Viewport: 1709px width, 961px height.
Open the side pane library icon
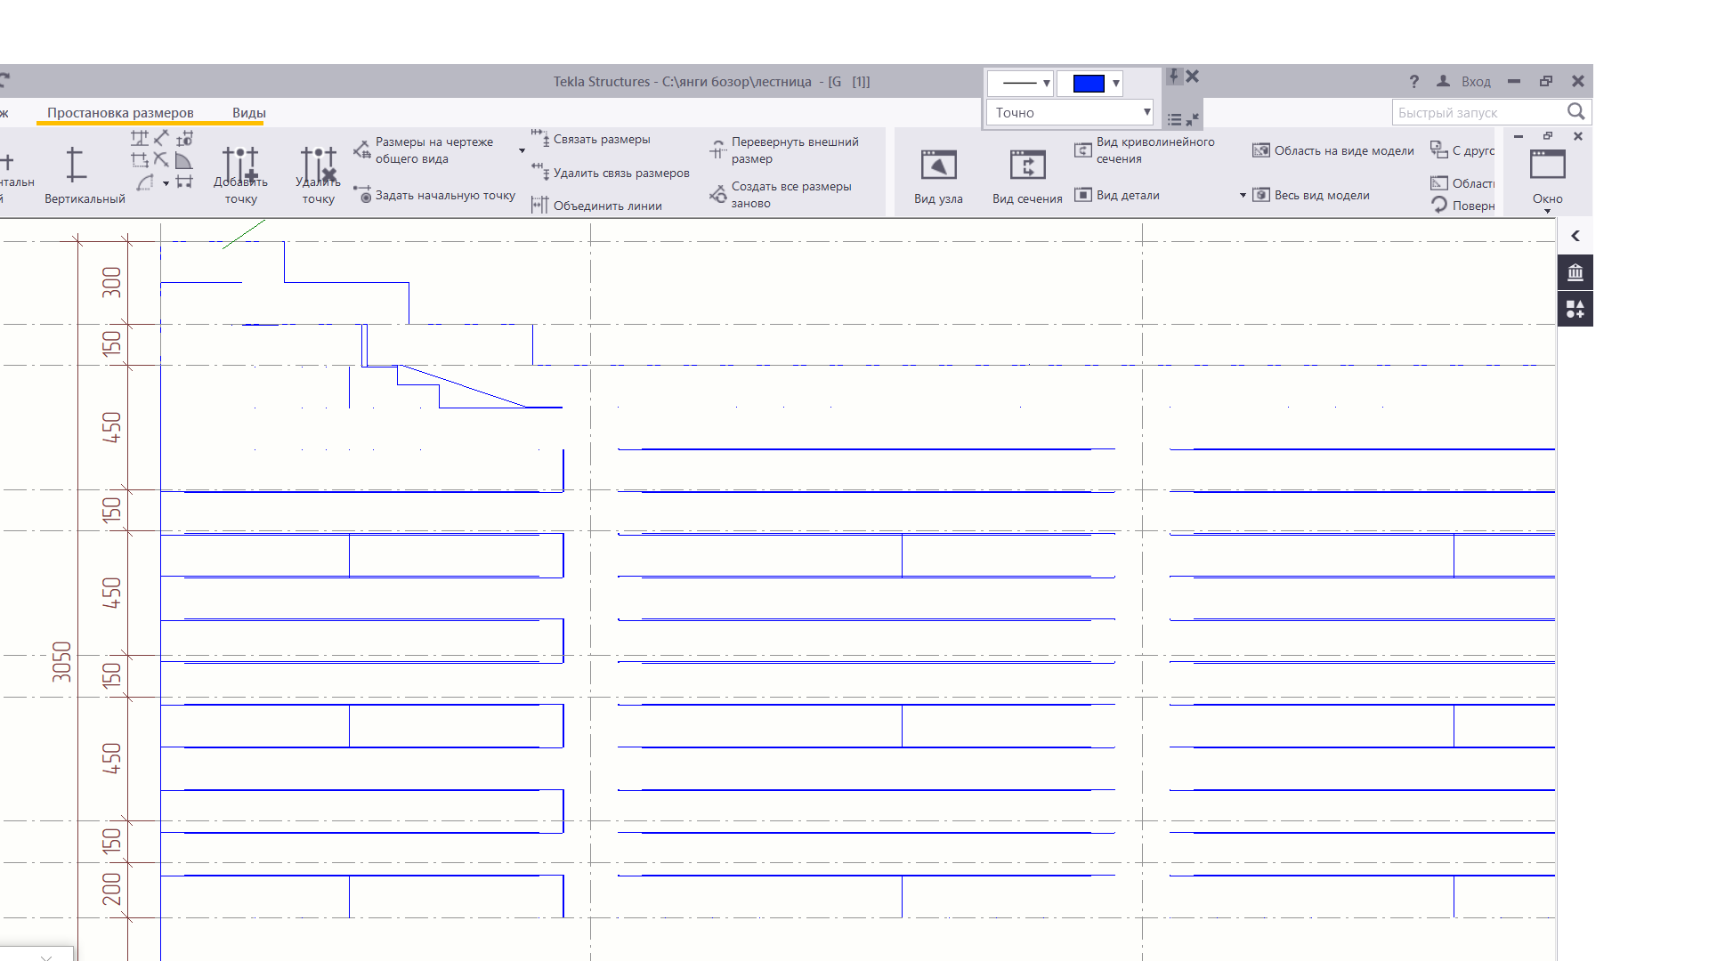coord(1575,273)
